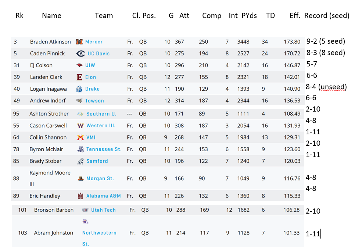Viewport: 362px width, 247px height.
Task: Follow the Samford team link
Action: pyautogui.click(x=97, y=161)
